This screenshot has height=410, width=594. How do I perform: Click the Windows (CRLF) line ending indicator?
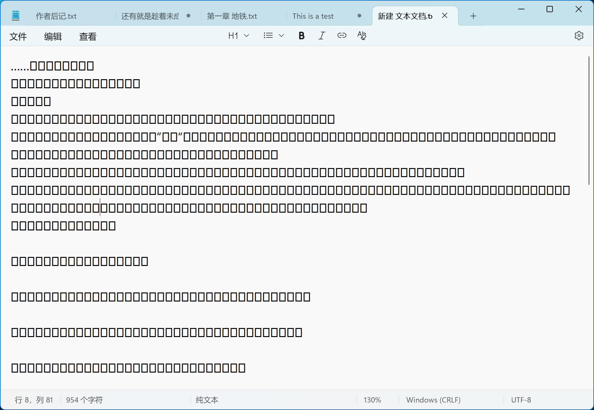(433, 400)
